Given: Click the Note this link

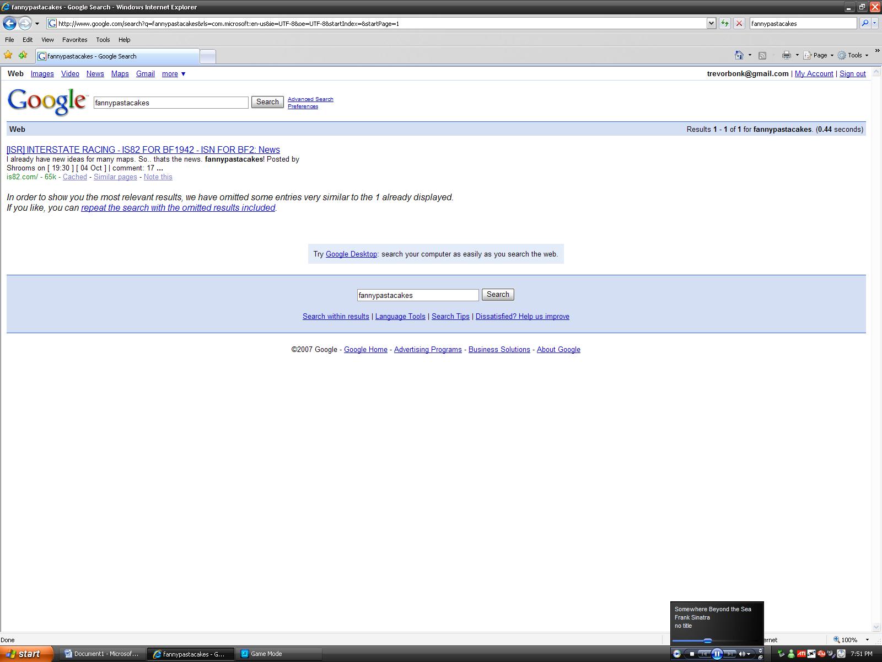Looking at the screenshot, I should (x=158, y=177).
